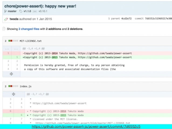This screenshot has height=129, width=172.
Task: Select the commit title happy new year
Action: (x=40, y=6)
